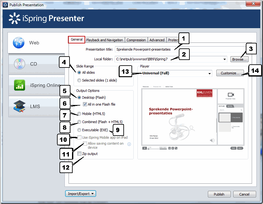Click the Cancel button
The width and height of the screenshot is (263, 204).
(245, 194)
